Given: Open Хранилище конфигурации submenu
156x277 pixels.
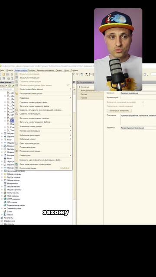Looking at the screenshot, I should click(x=43, y=126).
